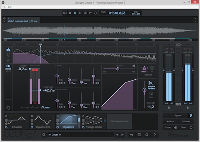Toggle Equalizer module power button
200x142 pixels.
[x=6, y=127]
